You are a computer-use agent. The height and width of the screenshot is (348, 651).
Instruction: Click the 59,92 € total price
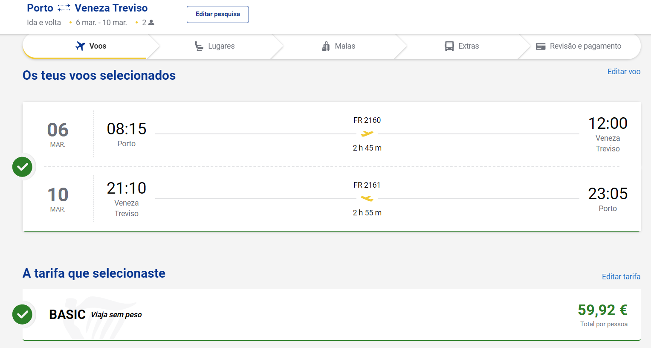coord(602,310)
